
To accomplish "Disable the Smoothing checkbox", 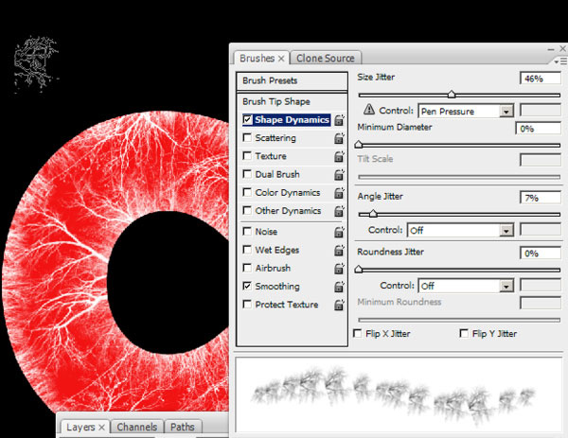I will pyautogui.click(x=248, y=286).
